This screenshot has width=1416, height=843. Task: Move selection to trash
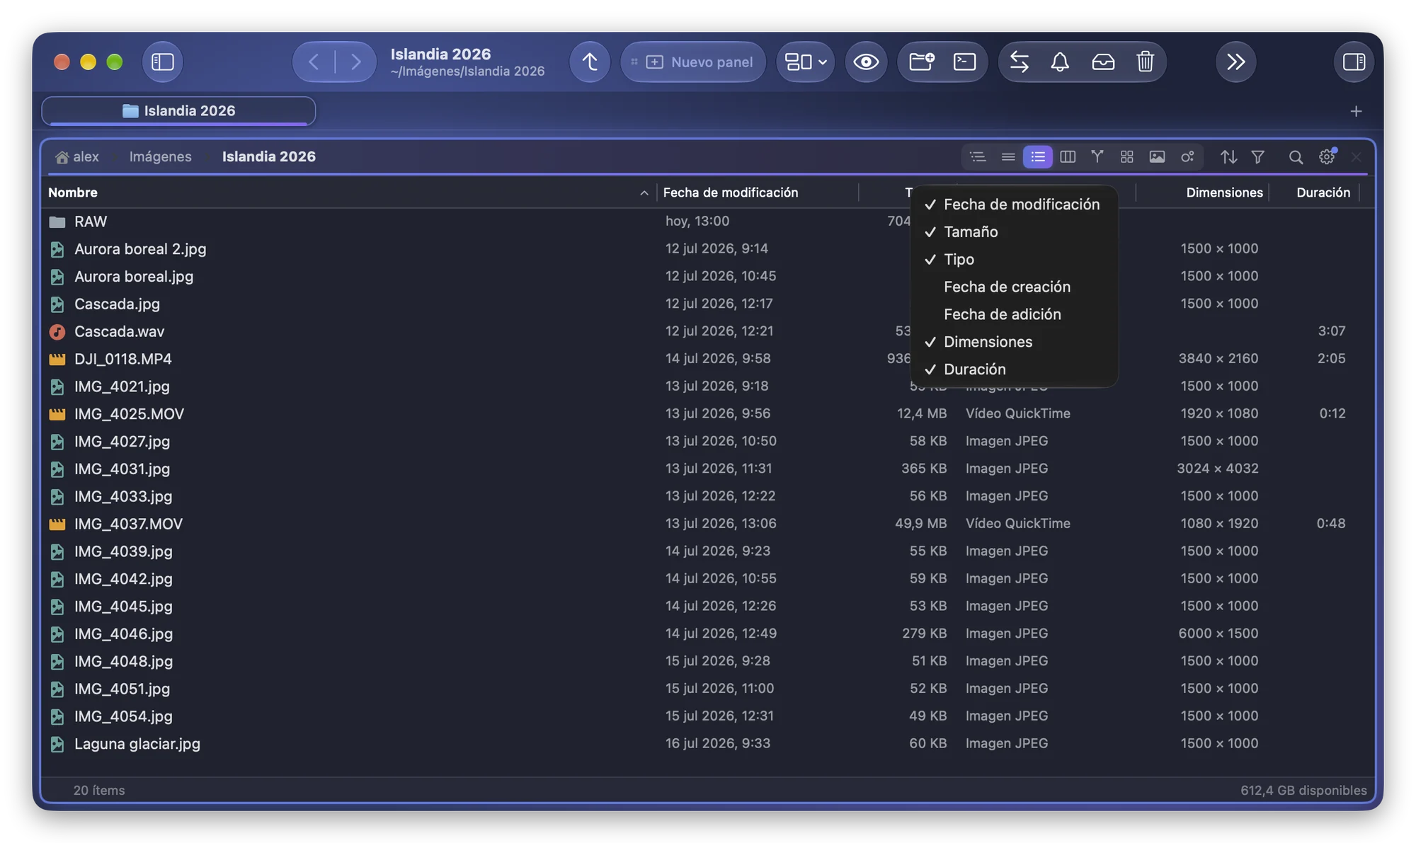pyautogui.click(x=1145, y=62)
